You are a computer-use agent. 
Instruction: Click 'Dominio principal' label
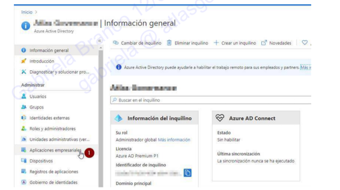[x=133, y=183]
